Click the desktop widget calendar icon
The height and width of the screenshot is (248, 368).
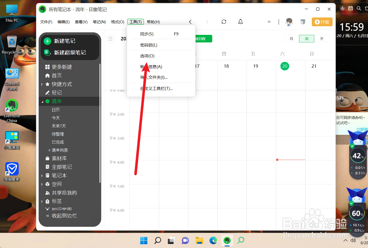351,8
